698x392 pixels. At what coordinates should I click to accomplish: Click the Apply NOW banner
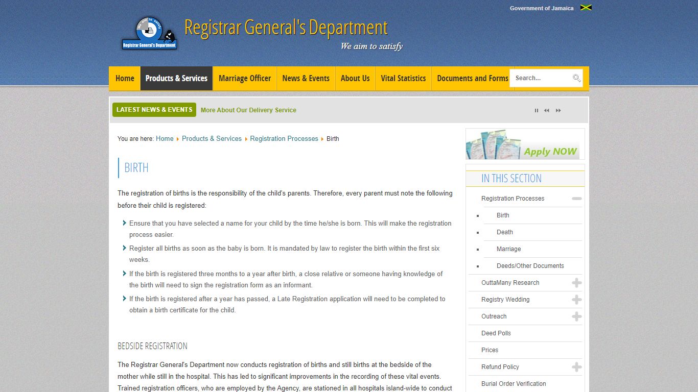[525, 144]
